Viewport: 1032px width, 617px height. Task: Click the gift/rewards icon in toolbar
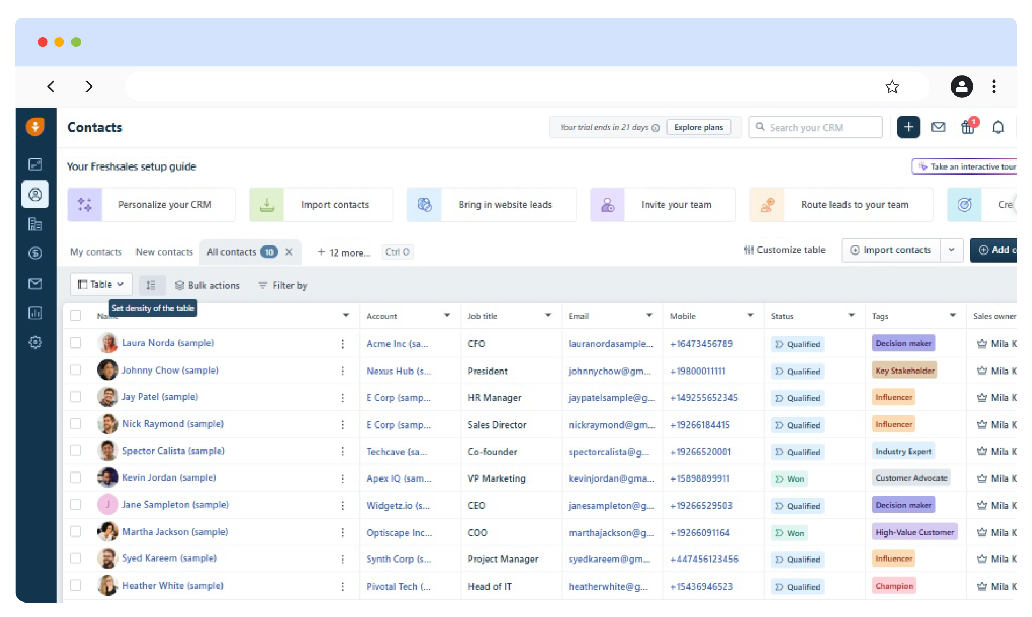coord(968,127)
